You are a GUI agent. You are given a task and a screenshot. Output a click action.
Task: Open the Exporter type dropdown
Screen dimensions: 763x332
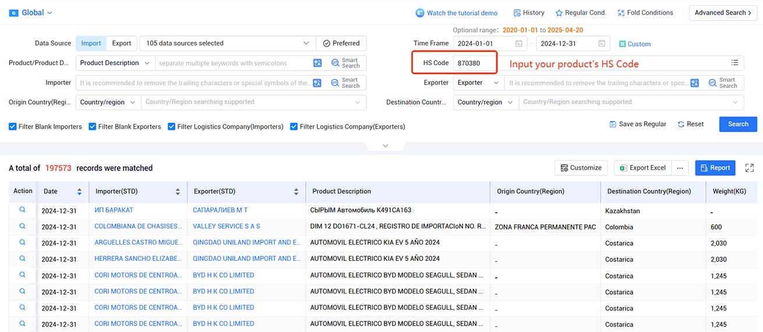point(478,83)
